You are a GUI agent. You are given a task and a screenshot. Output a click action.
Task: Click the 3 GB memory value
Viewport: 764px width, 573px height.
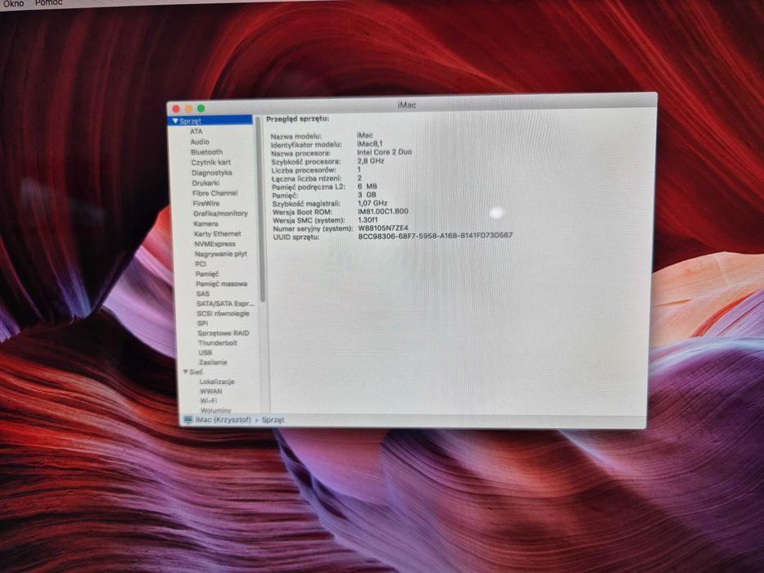[x=367, y=195]
